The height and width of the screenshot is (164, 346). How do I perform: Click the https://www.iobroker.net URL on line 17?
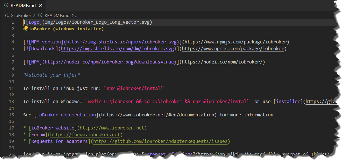point(112,128)
